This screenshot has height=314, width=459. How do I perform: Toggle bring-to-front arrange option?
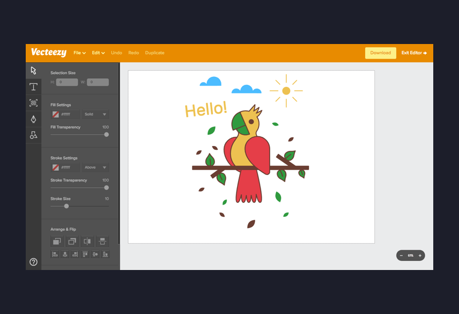click(57, 241)
